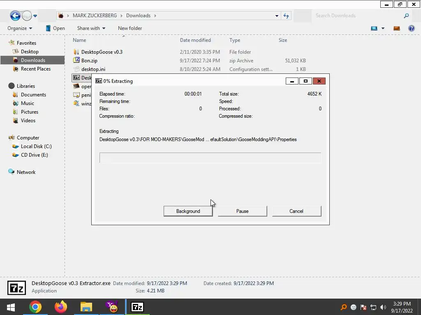Viewport: 421px width, 315px height.
Task: Select Downloads in navigation pane
Action: (x=33, y=60)
